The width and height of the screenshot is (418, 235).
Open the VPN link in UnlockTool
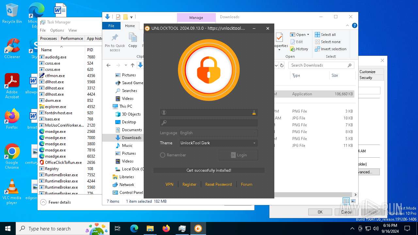pos(169,184)
